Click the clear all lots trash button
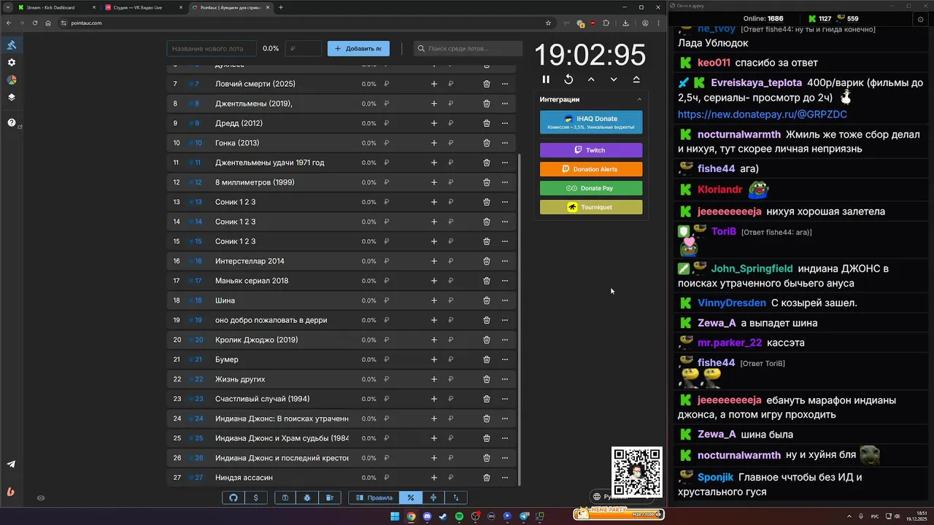The height and width of the screenshot is (525, 934). tap(329, 497)
